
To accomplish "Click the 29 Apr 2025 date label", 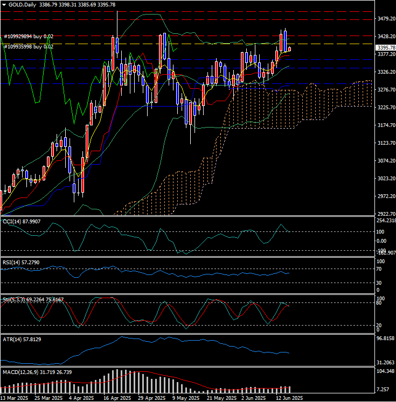I will coord(152,398).
